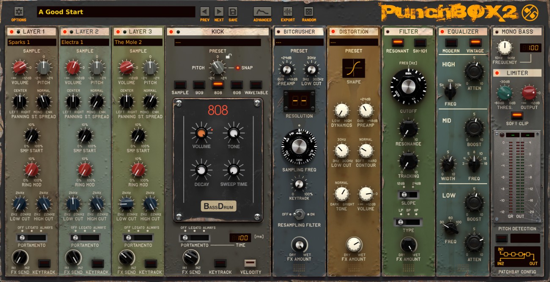The height and width of the screenshot is (282, 550).
Task: Click the pitch lock icon in Kick
Action: tap(228, 57)
